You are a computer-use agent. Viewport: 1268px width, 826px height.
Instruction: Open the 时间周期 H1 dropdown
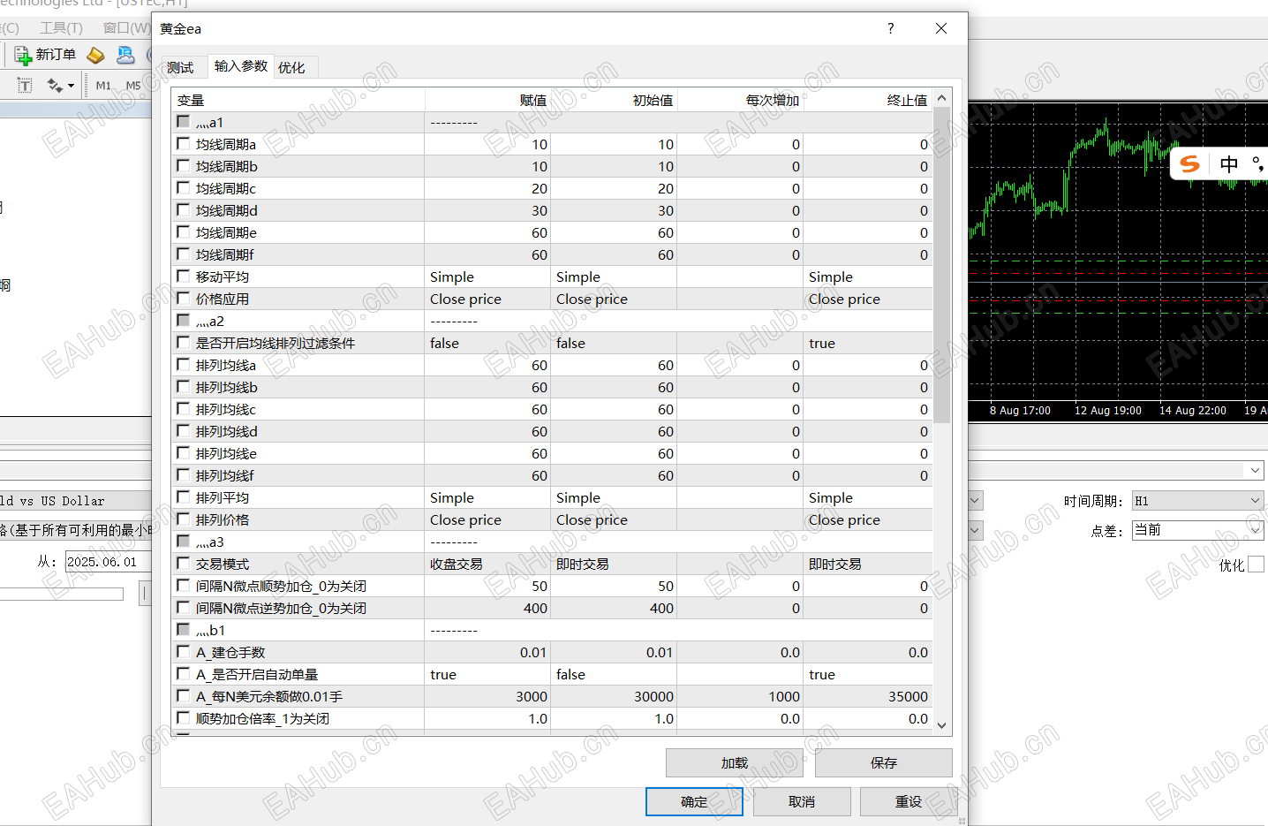point(1198,501)
